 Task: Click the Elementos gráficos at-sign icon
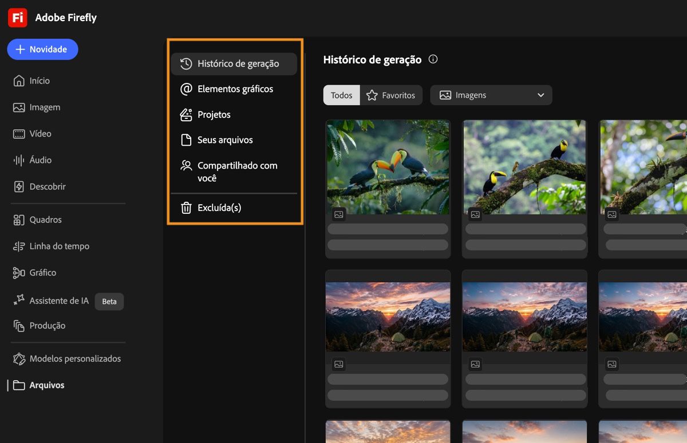pos(186,89)
